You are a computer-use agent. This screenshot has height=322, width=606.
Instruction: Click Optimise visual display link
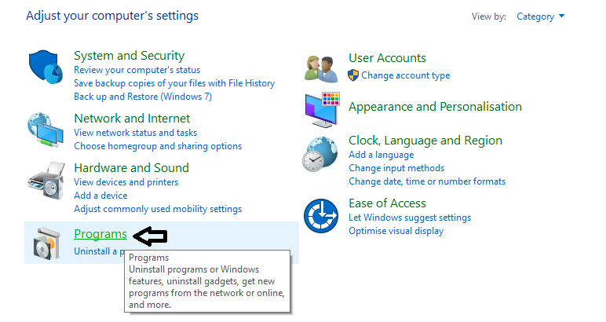396,231
